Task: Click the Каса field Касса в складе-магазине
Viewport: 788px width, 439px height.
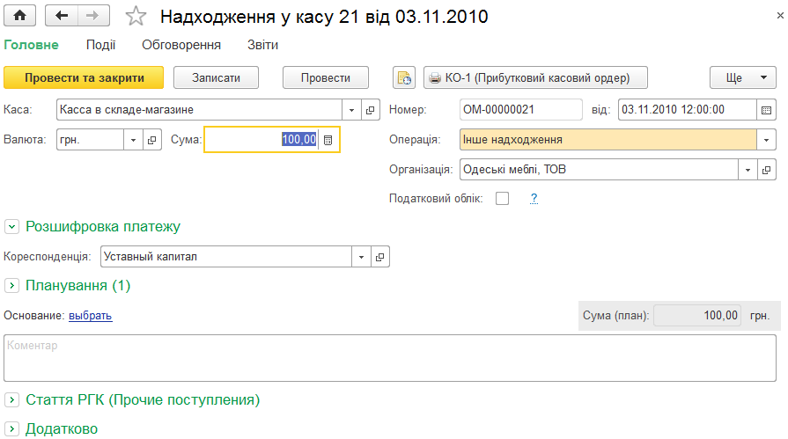Action: [x=200, y=110]
